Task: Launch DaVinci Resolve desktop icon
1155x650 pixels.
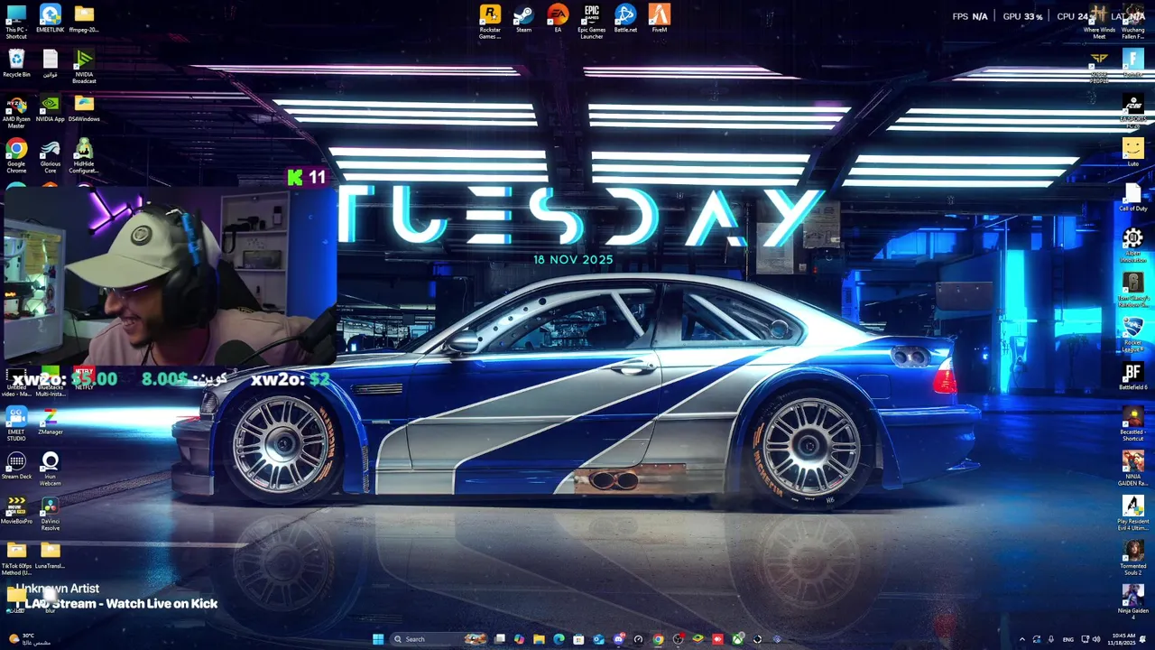Action: (x=50, y=515)
